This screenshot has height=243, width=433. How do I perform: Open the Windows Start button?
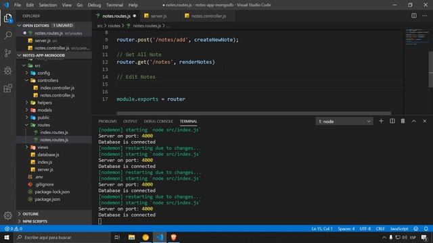(7, 237)
